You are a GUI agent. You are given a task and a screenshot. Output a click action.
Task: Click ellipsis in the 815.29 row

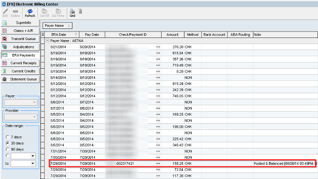158,84
